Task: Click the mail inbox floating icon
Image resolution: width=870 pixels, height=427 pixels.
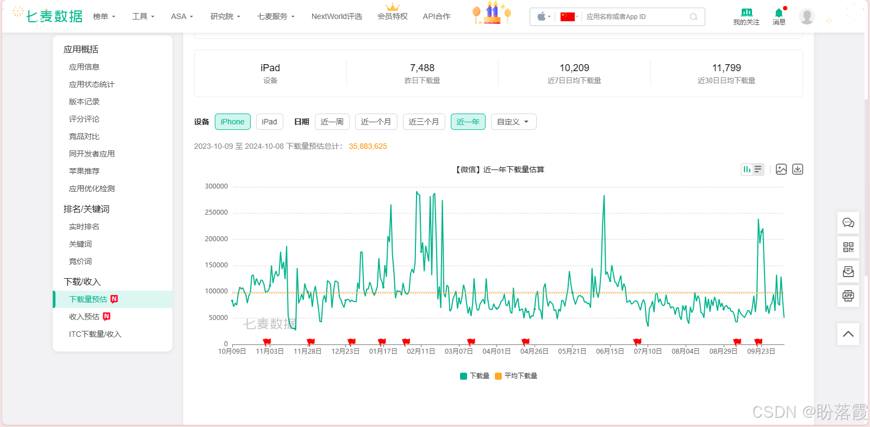Action: tap(848, 272)
